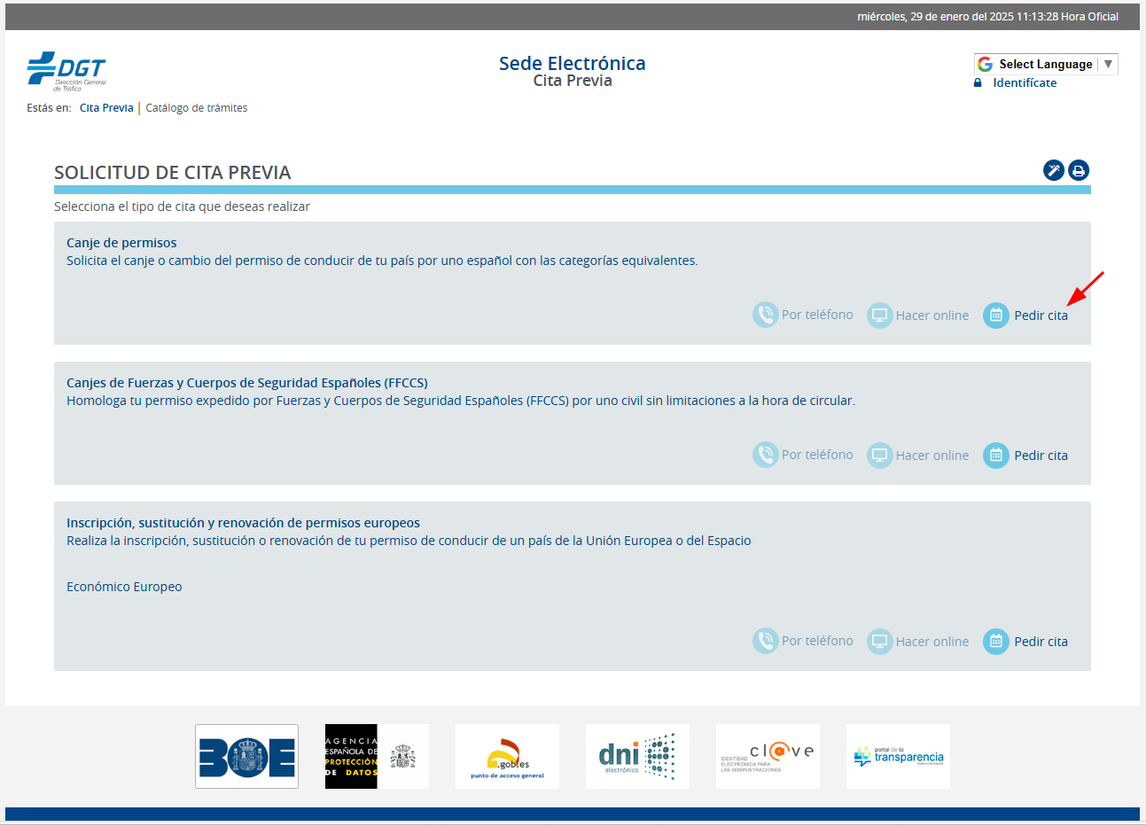
Task: Go to Catálogo de trámites in the breadcrumb
Action: pos(196,108)
